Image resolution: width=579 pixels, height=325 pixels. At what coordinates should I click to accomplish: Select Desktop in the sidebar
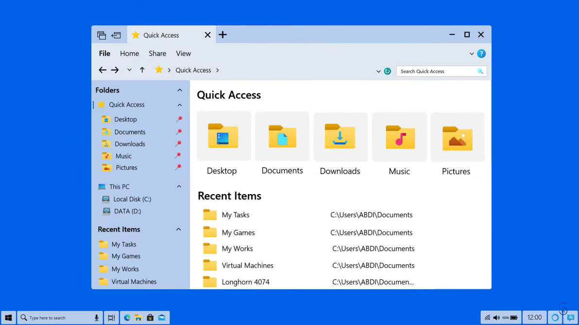point(125,119)
